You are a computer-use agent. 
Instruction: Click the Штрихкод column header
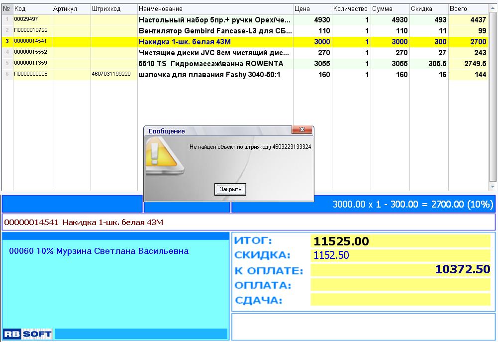(x=114, y=9)
